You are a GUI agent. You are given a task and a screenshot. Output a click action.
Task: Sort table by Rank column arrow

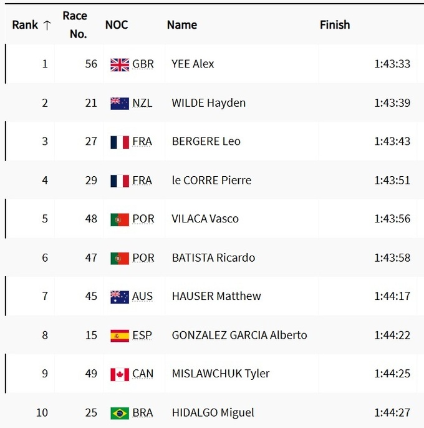(x=47, y=25)
